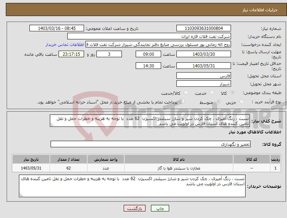Image resolution: width=287 pixels, height=218 pixels.
Task: Click the تعداد / مقدار column header
Action: click(68, 159)
